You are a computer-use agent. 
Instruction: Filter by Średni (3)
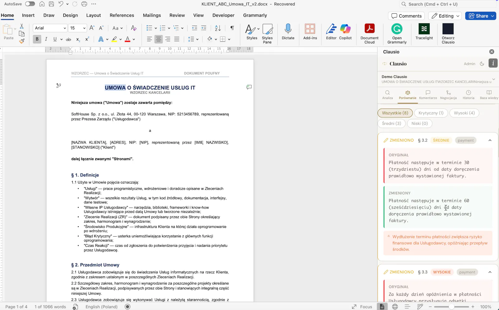(x=391, y=123)
